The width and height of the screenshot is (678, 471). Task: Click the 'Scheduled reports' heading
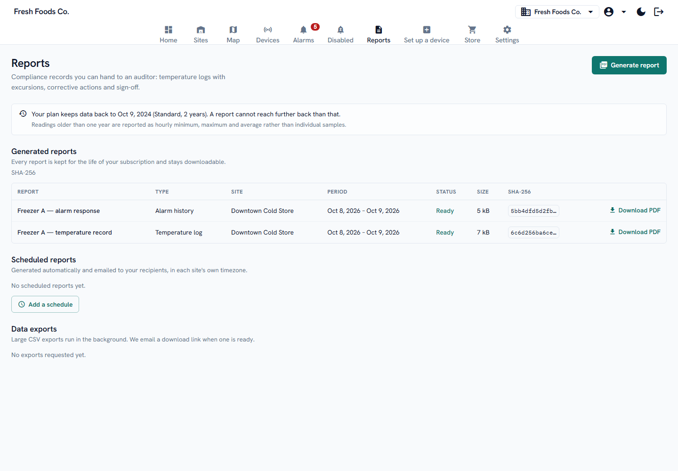coord(43,260)
